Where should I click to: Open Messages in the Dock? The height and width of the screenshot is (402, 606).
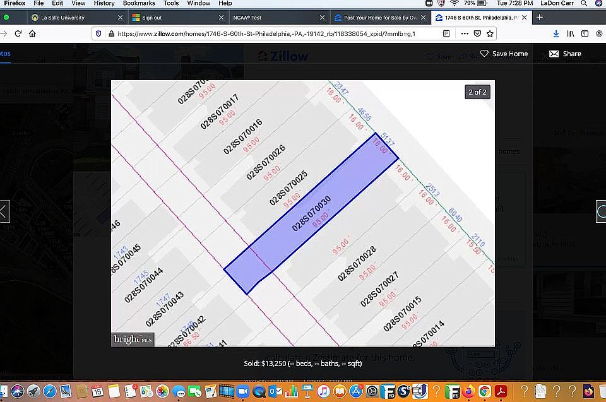pyautogui.click(x=179, y=391)
